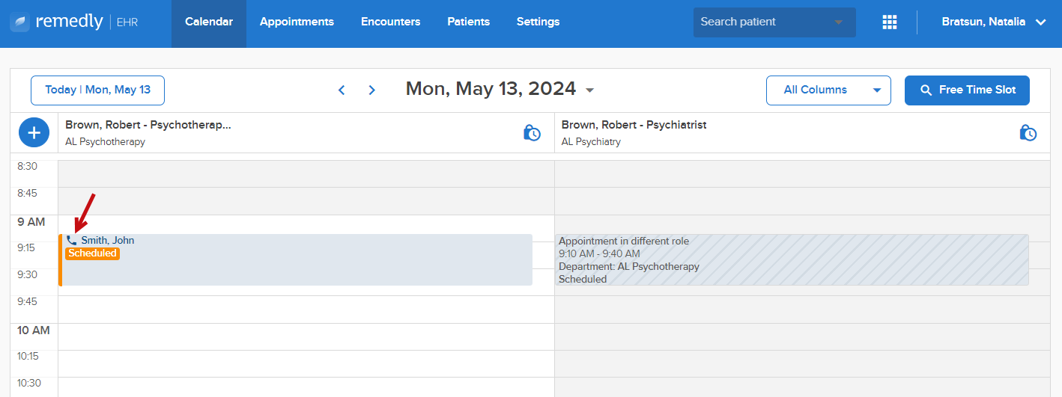Viewport: 1062px width, 397px height.
Task: Select Brown, Robert - Psychiatrist column header
Action: coord(634,125)
